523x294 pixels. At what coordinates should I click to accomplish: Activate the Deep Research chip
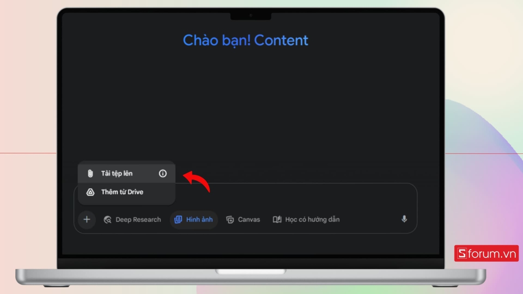click(x=132, y=220)
